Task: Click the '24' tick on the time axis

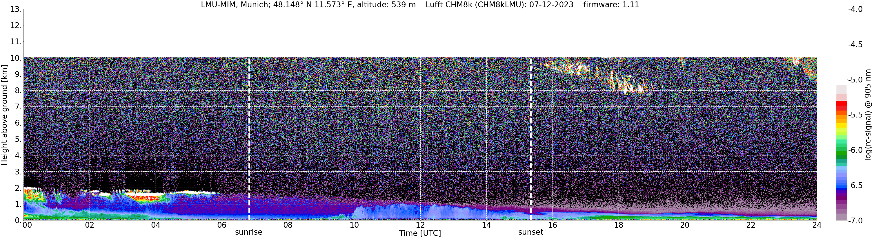Action: click(x=817, y=225)
